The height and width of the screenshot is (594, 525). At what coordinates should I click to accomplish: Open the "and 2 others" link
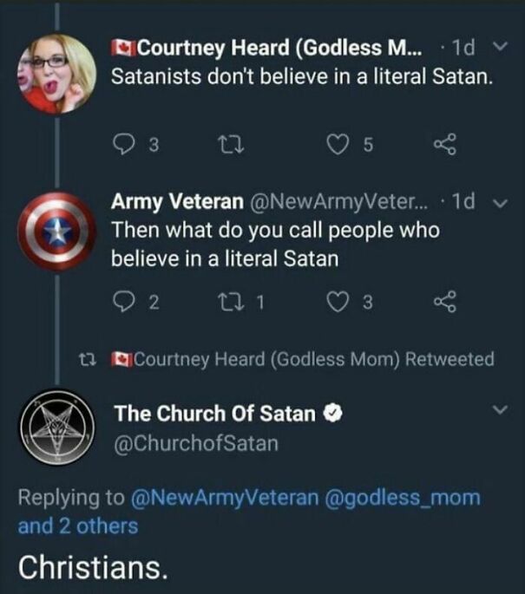pos(77,525)
